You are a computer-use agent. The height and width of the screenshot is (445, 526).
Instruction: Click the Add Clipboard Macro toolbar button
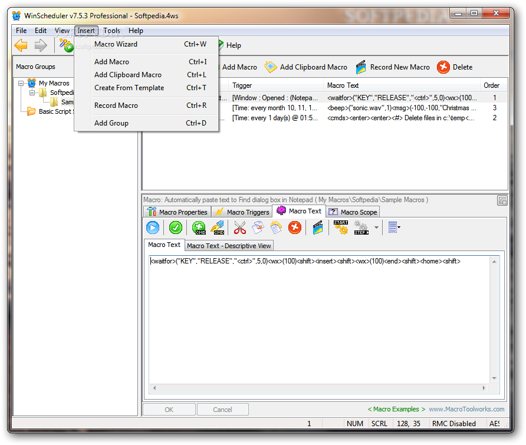tap(305, 67)
